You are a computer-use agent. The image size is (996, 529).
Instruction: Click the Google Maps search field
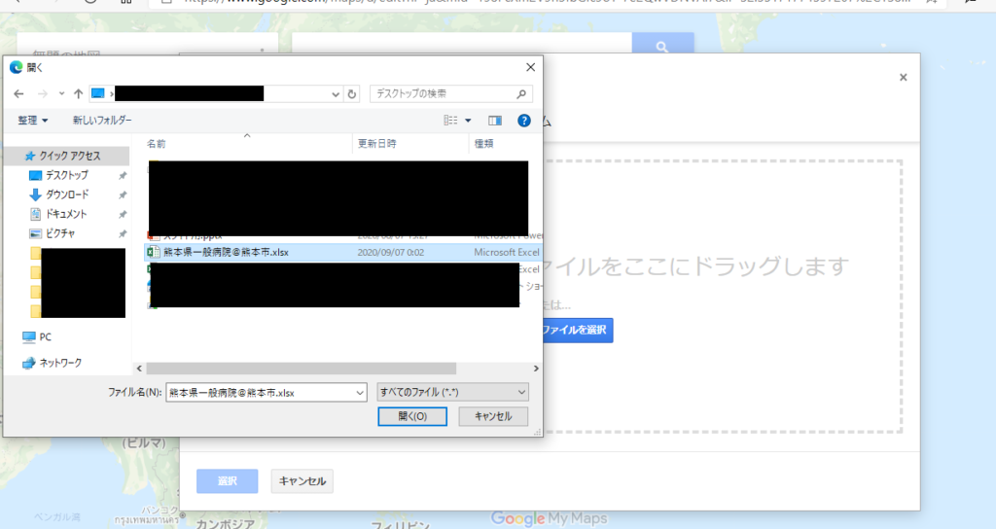pos(462,44)
